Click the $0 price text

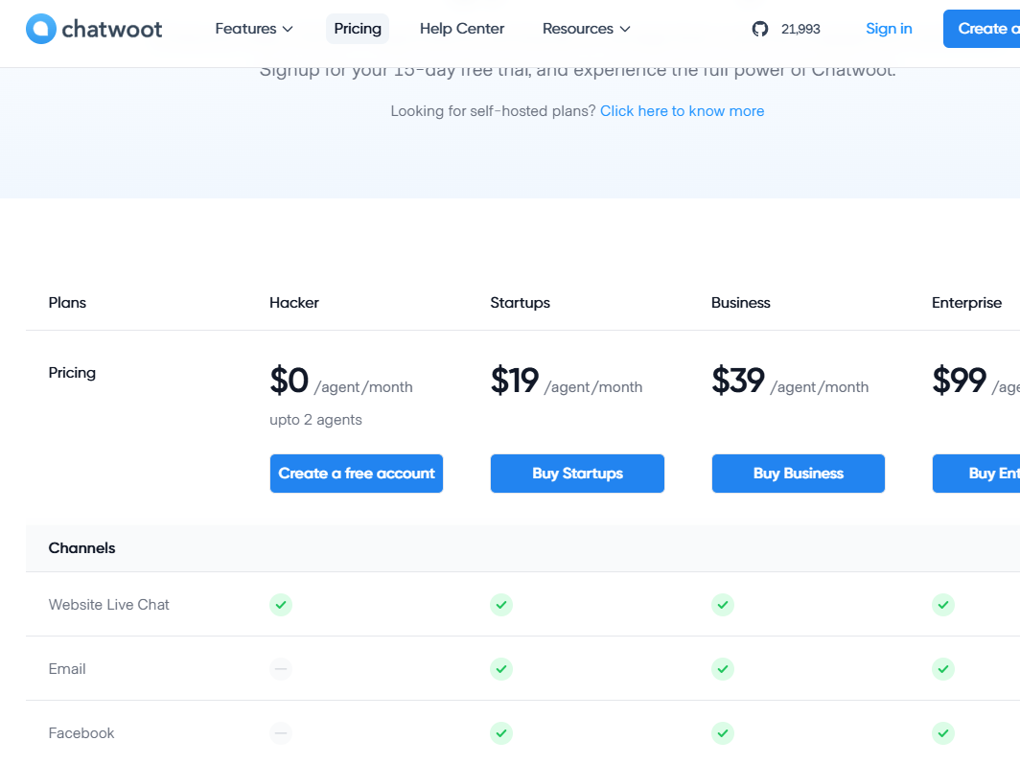click(289, 381)
